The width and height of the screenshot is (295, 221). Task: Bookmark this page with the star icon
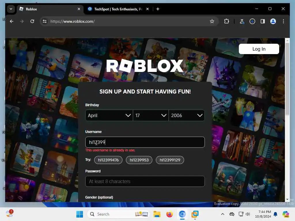[x=212, y=21]
